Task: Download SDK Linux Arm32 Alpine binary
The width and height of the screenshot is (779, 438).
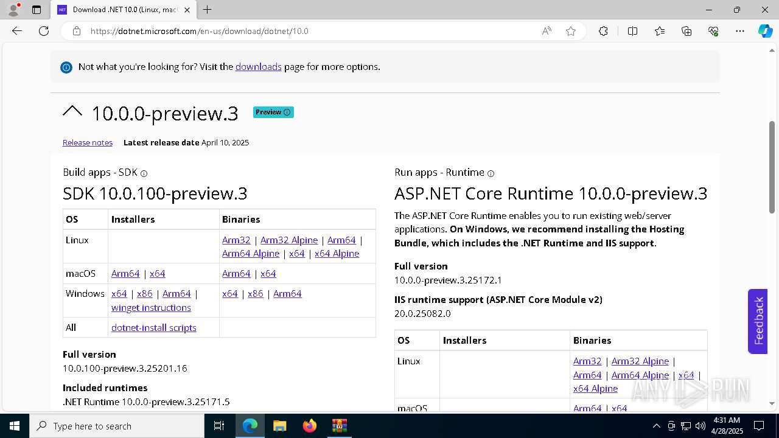Action: click(x=289, y=240)
